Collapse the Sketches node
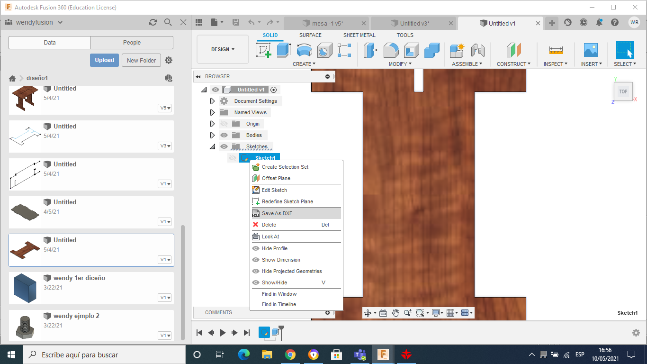Image resolution: width=647 pixels, height=364 pixels. [213, 146]
